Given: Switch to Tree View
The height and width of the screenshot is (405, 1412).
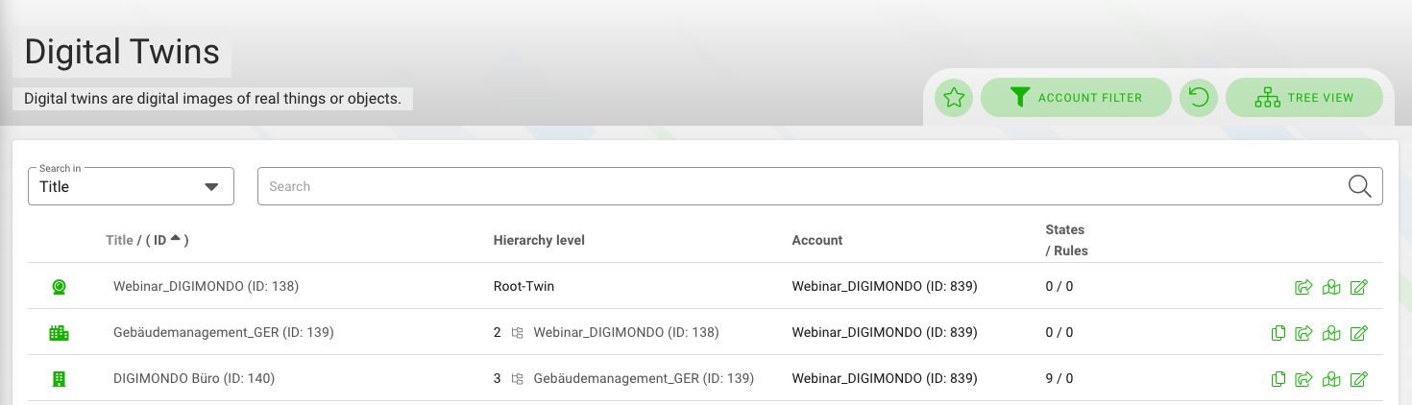Looking at the screenshot, I should [x=1303, y=98].
